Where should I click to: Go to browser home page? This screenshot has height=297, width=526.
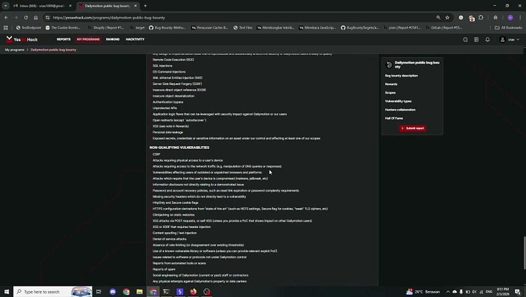coord(36,18)
